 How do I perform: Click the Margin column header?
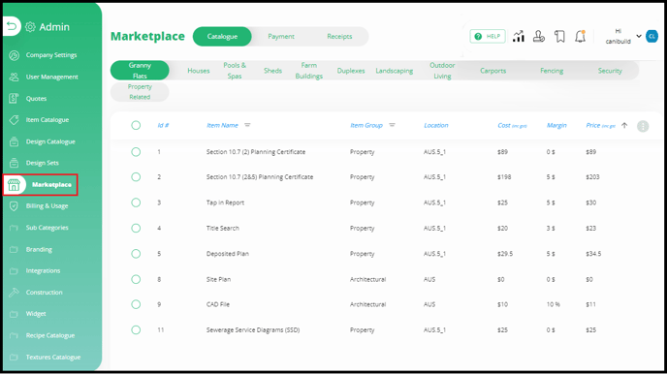tap(556, 125)
